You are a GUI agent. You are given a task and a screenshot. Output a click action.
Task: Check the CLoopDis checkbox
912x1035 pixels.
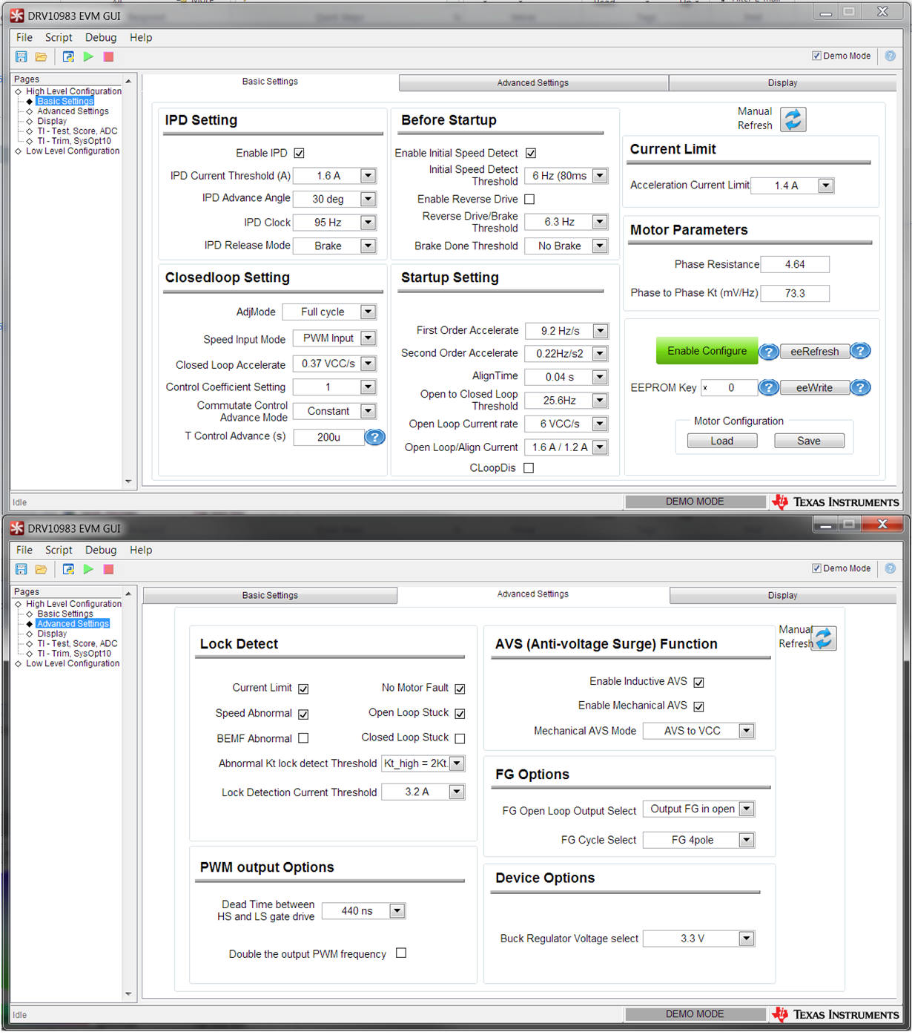point(529,467)
